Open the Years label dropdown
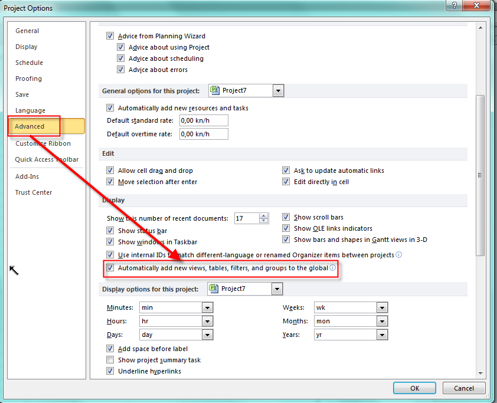The image size is (497, 403). (x=382, y=335)
